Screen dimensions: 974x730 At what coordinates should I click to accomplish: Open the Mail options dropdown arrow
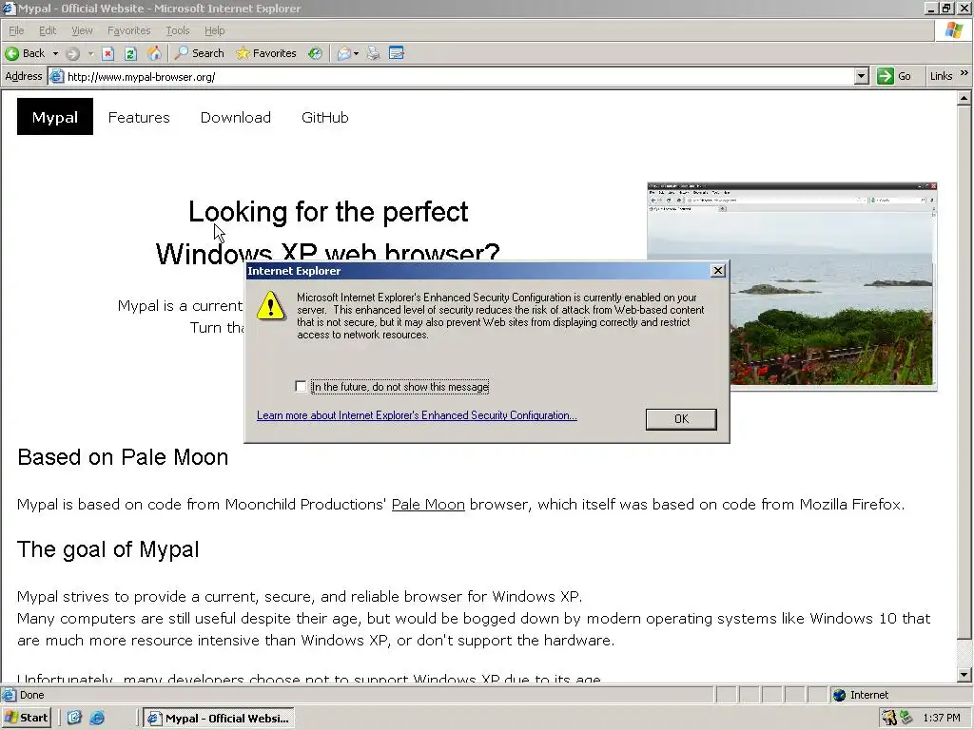coord(356,53)
